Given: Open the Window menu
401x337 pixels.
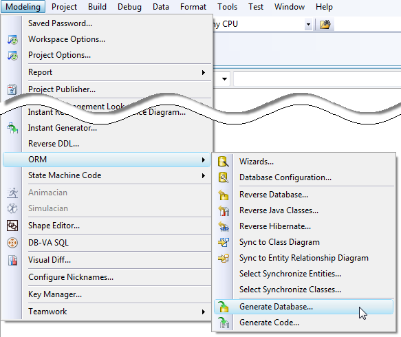Looking at the screenshot, I should (x=290, y=7).
